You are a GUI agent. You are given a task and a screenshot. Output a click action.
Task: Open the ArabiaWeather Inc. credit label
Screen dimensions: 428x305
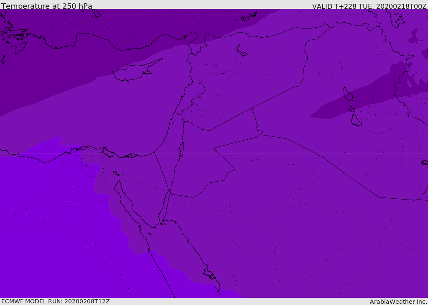pyautogui.click(x=398, y=301)
